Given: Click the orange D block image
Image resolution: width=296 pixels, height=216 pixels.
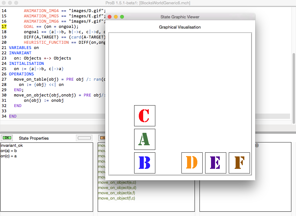Looking at the screenshot, I should [192, 163].
